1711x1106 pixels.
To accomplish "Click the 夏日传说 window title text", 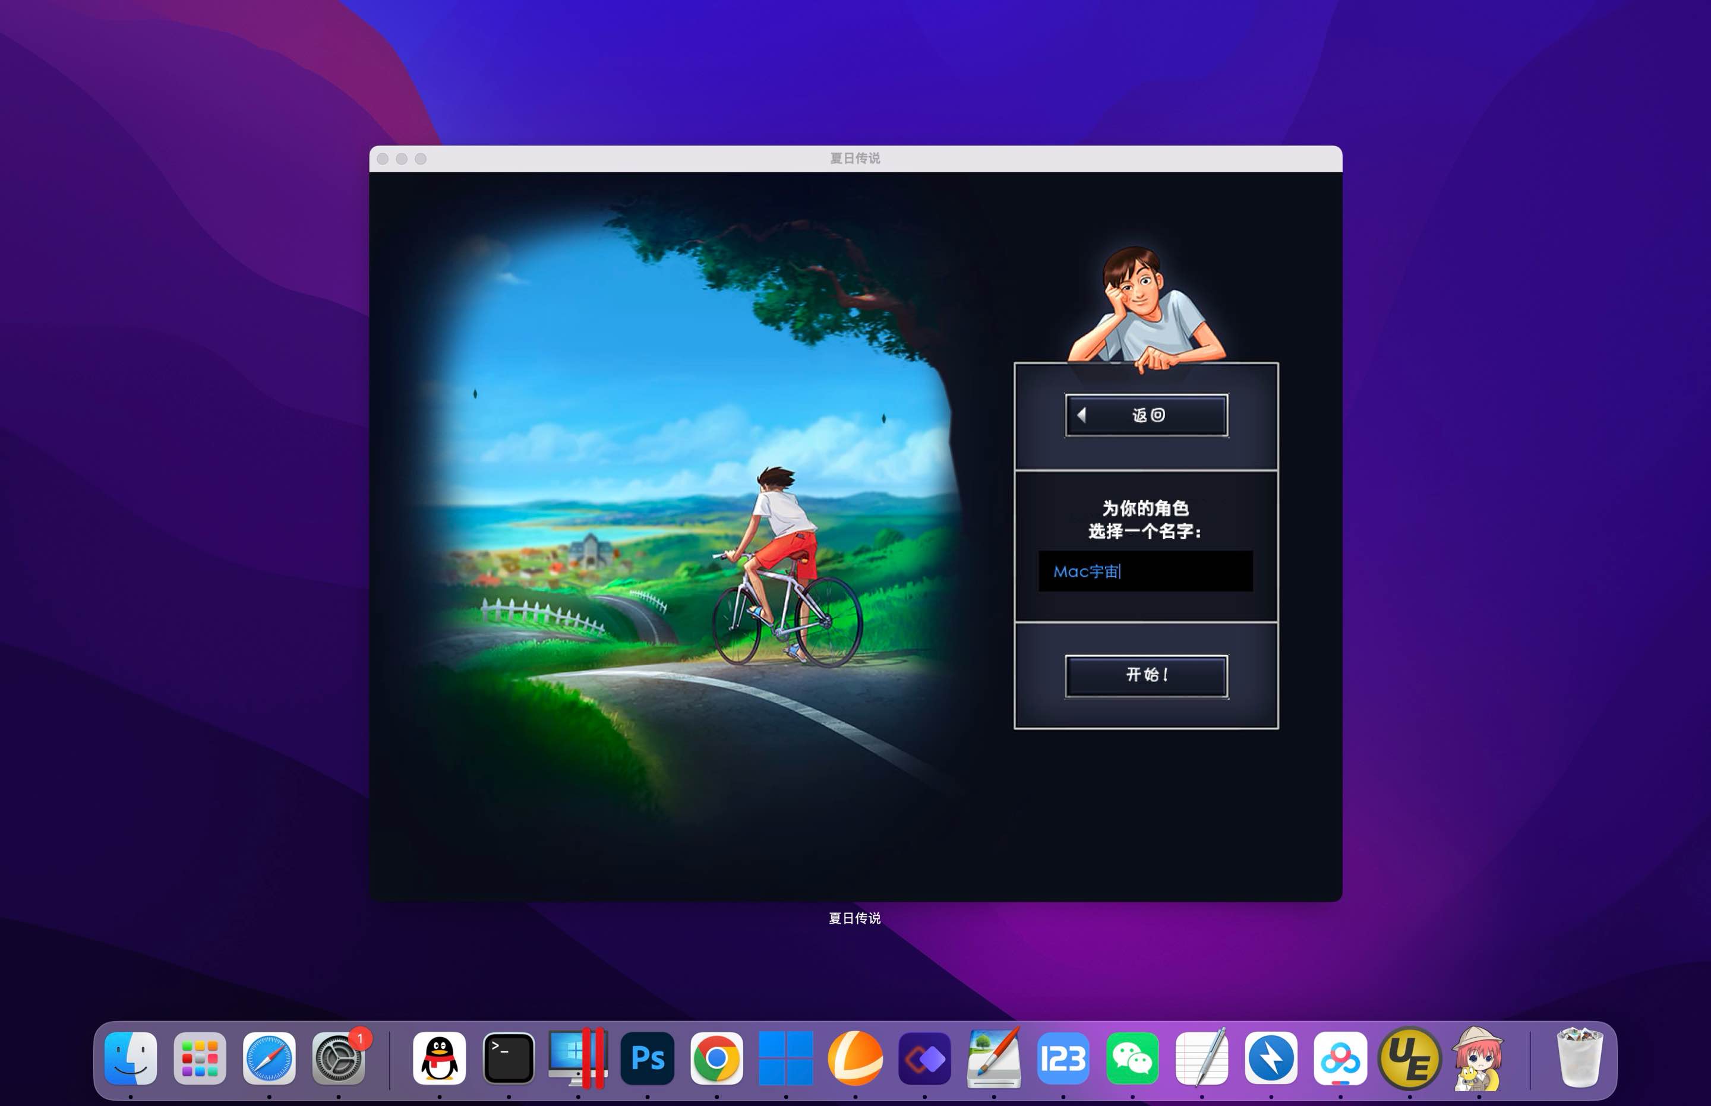I will tap(855, 158).
